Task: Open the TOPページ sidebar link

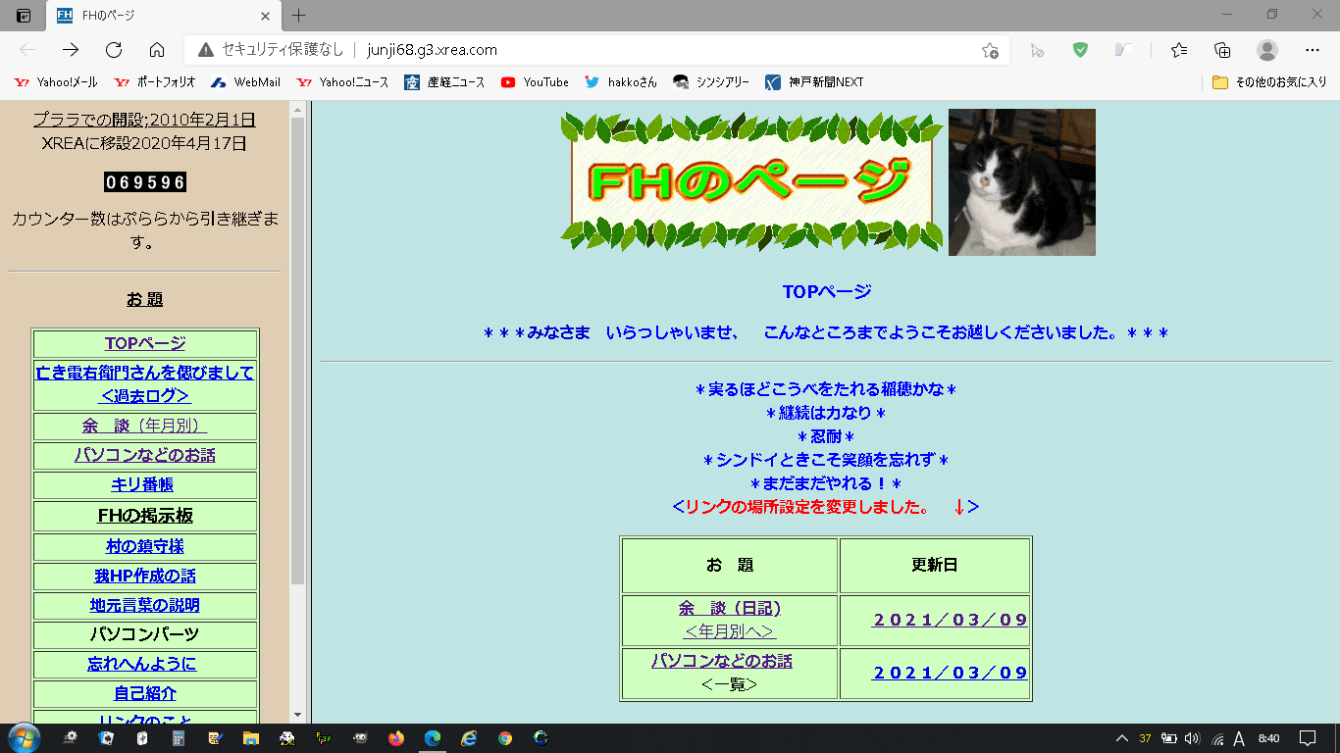Action: coord(145,343)
